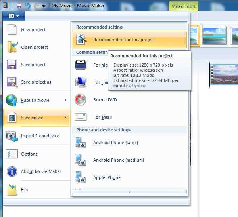The image size is (238, 217).
Task: Select Android Phone (medium) setting
Action: pyautogui.click(x=119, y=160)
